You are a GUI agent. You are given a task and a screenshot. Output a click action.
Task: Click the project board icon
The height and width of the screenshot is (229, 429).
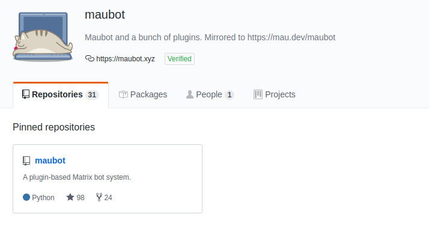pos(258,94)
